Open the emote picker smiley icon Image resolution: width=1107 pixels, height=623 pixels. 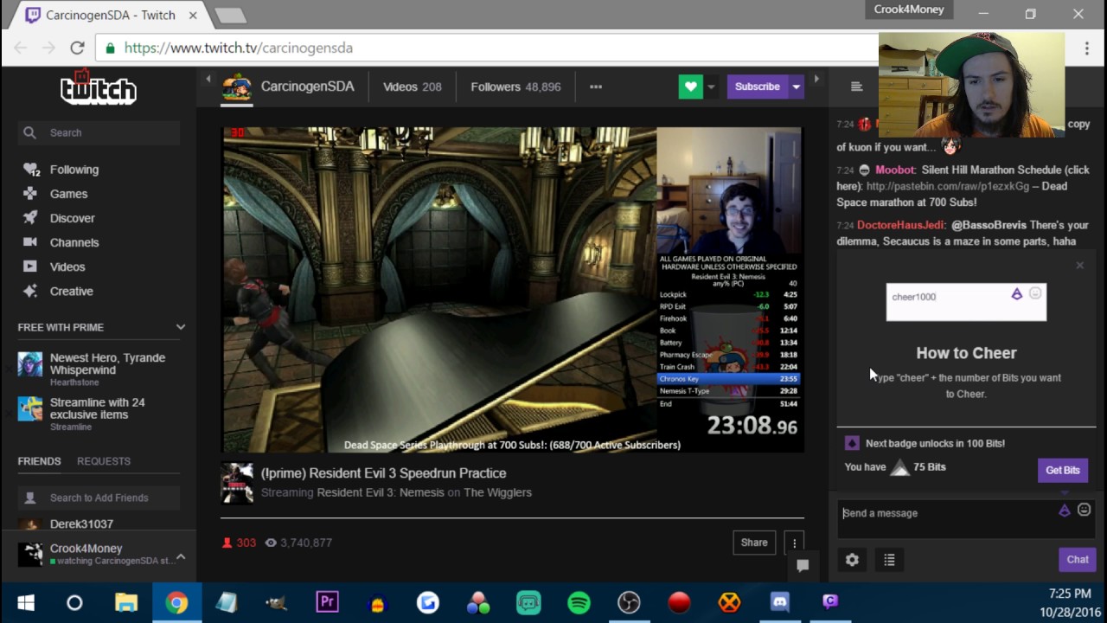tap(1084, 511)
